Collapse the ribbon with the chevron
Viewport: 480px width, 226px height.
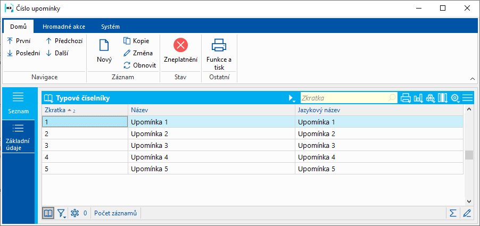471,78
